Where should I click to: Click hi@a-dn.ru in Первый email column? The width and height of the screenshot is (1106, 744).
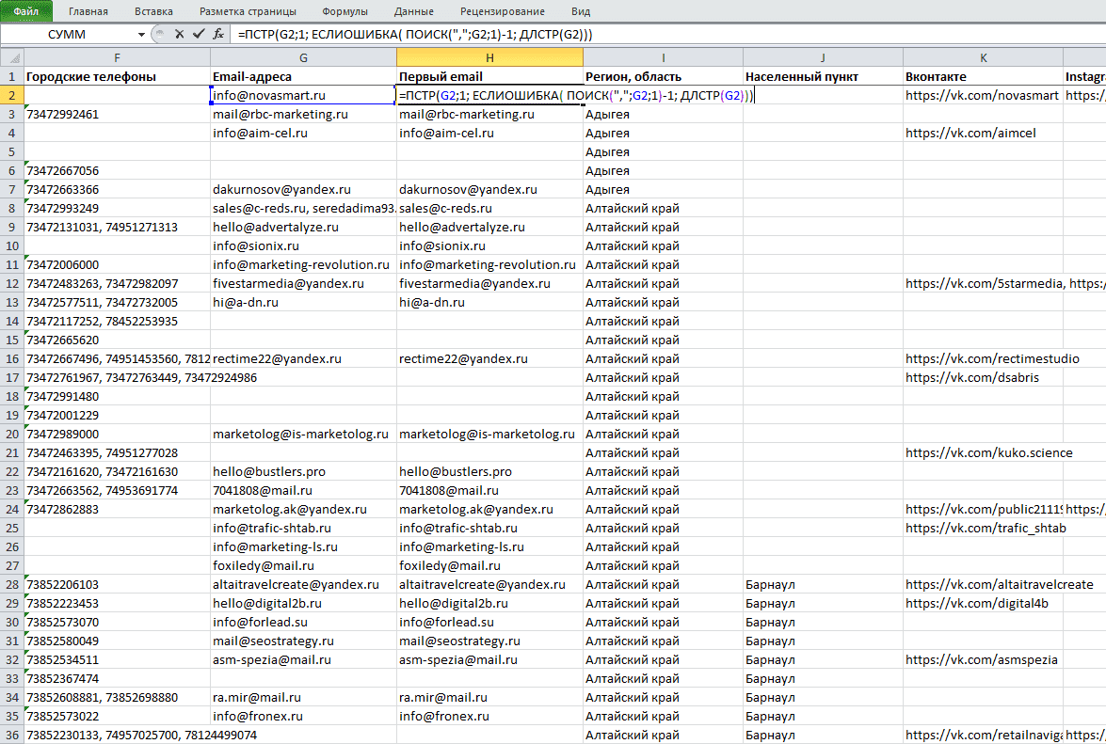489,302
